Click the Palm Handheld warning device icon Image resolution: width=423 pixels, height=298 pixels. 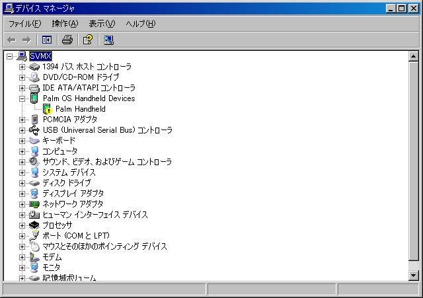47,109
